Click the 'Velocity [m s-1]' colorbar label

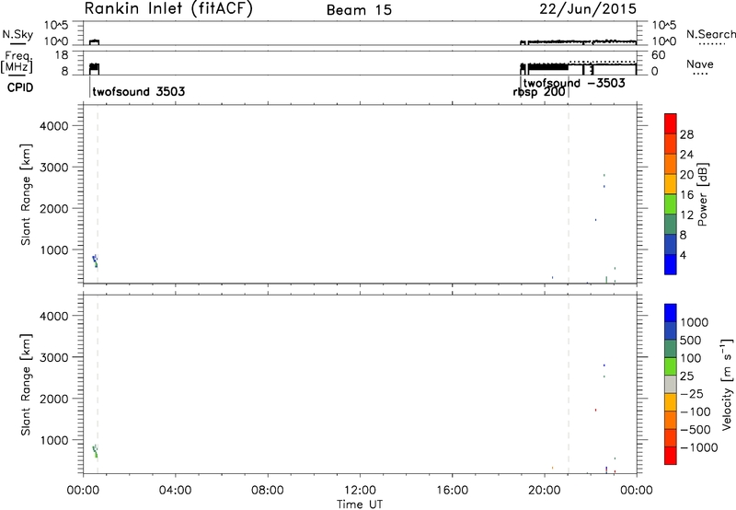[x=727, y=384]
